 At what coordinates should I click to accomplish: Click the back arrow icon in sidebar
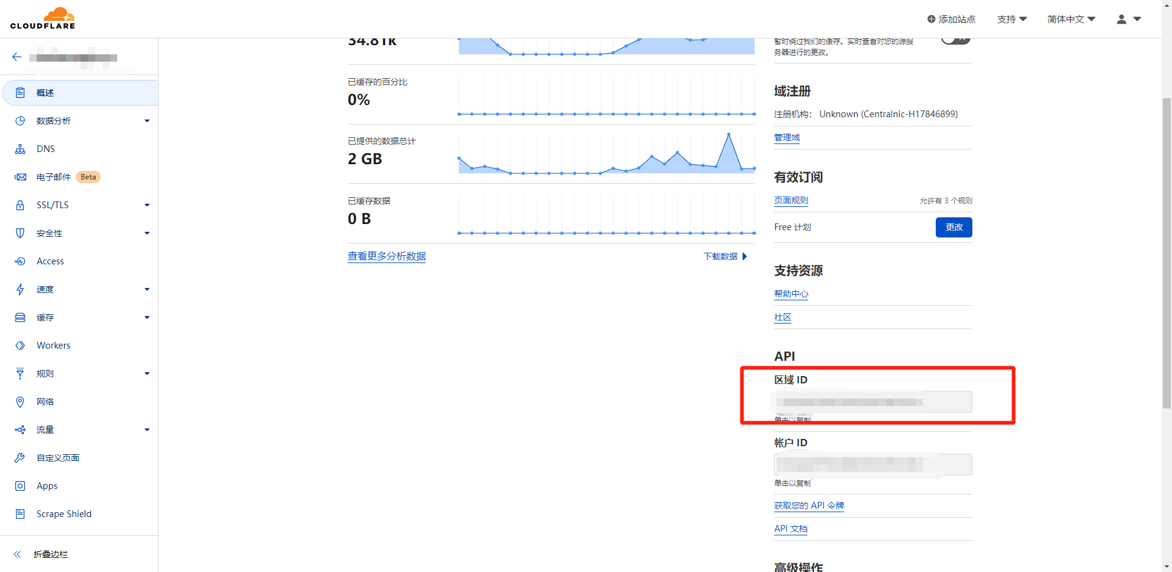[17, 57]
